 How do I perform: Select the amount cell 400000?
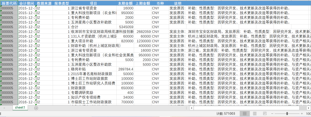[143, 46]
